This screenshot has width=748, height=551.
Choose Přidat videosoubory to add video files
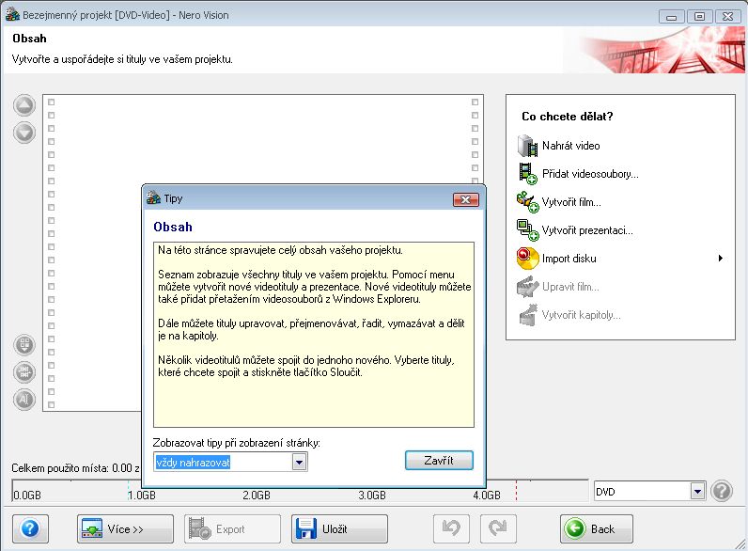(578, 174)
